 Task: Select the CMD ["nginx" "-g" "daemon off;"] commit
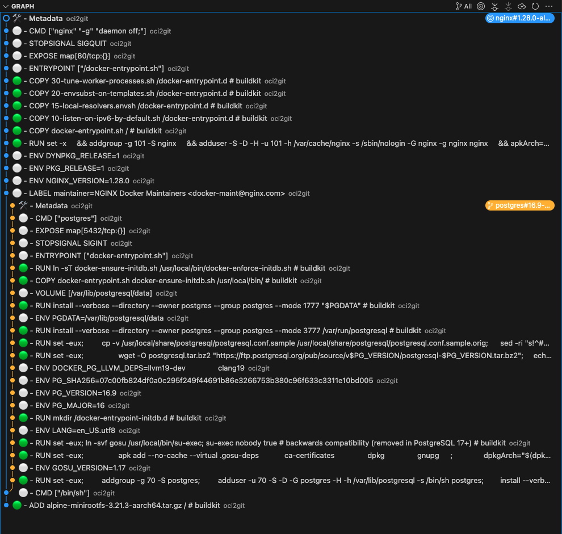(x=281, y=31)
